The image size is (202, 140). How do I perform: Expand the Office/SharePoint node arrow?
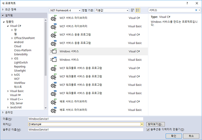pyautogui.click(x=12, y=38)
